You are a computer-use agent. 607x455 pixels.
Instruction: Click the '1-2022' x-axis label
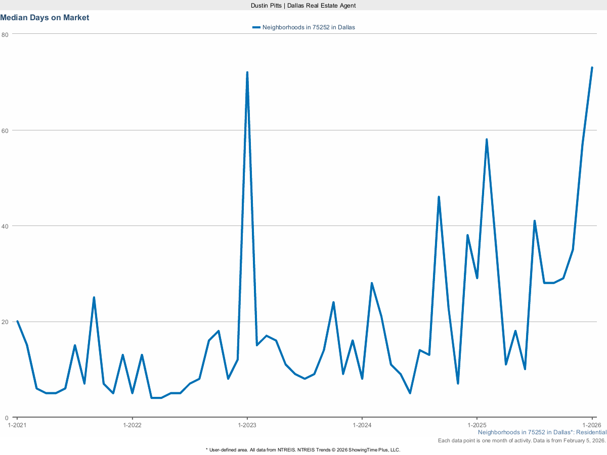tap(132, 425)
